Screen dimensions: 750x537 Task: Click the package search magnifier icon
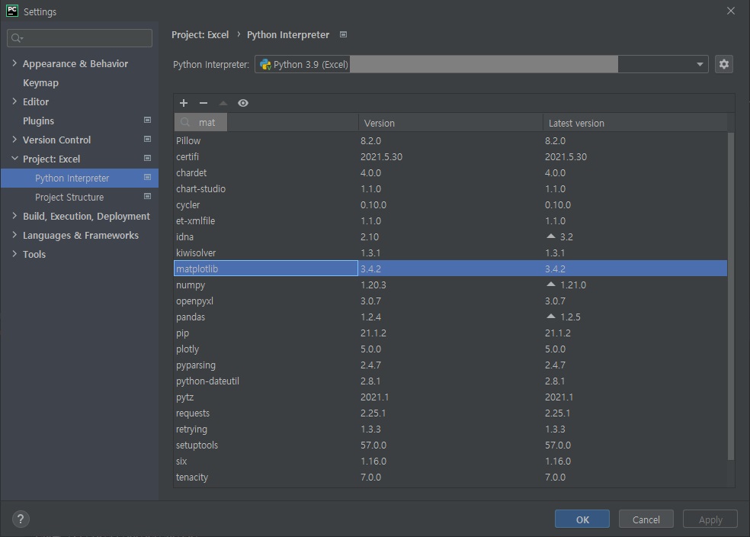pos(185,123)
